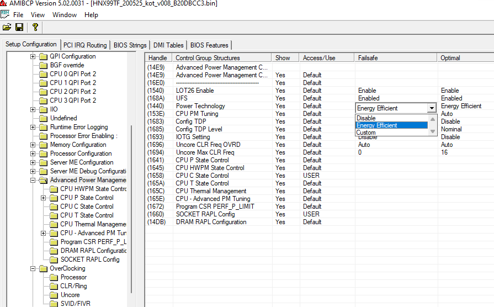The width and height of the screenshot is (494, 307).
Task: Click the Access/Use column header
Action: point(327,58)
